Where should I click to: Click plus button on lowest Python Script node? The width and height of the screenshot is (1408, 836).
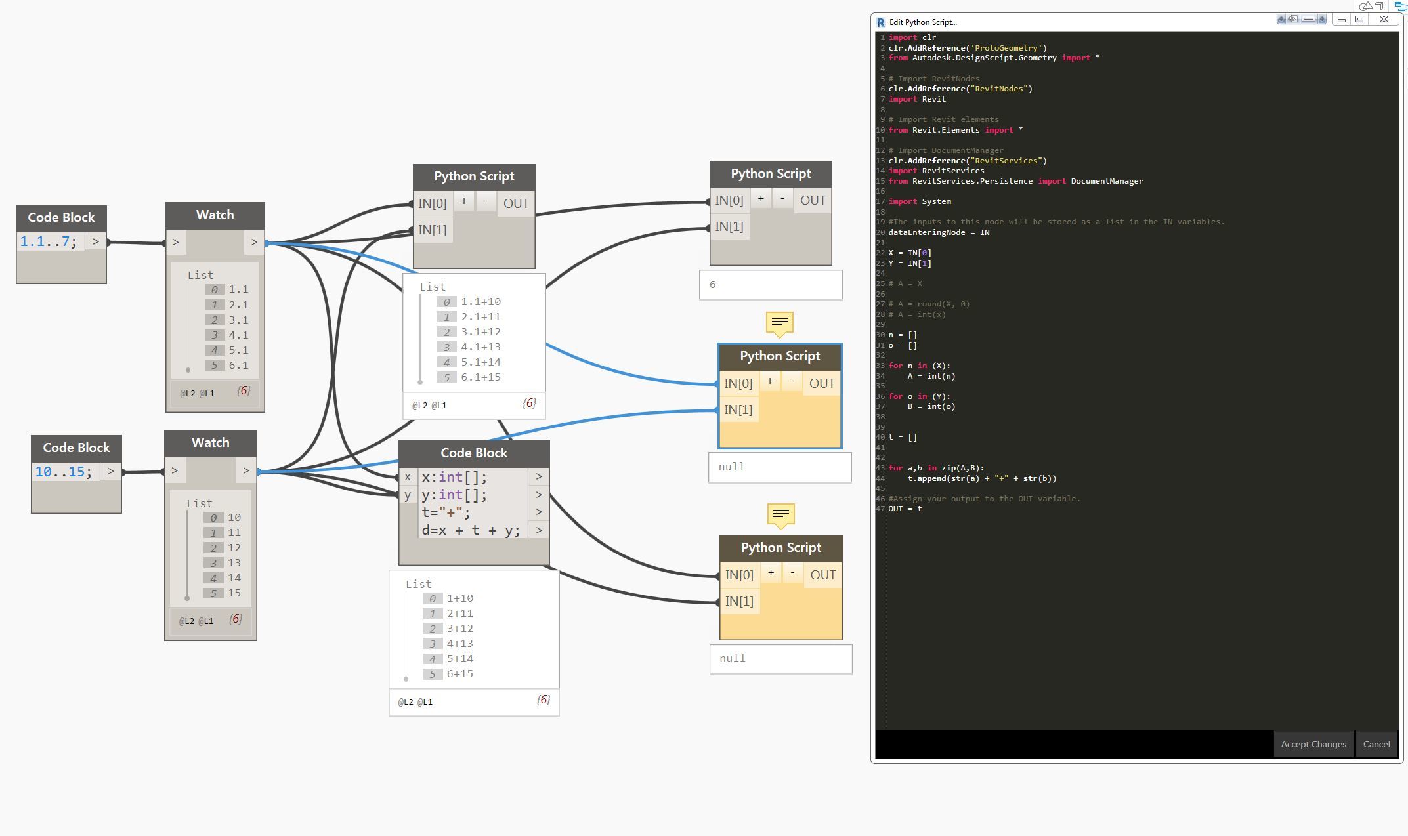(771, 574)
